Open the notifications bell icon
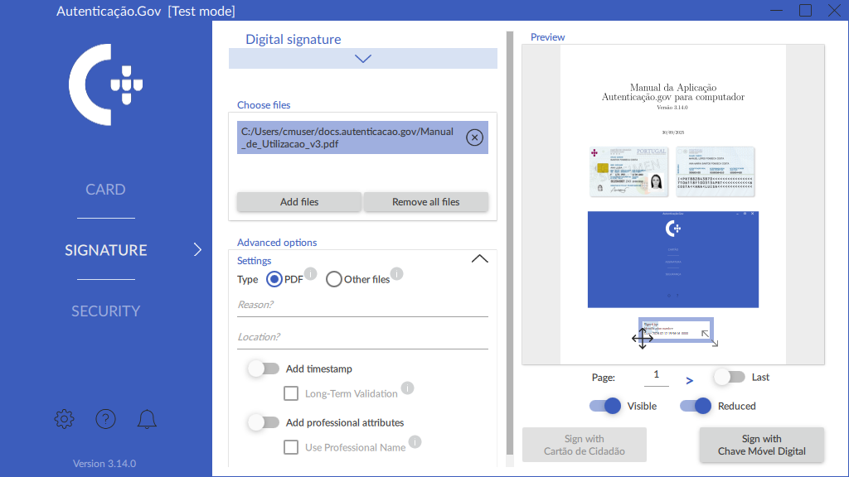This screenshot has height=477, width=849. pos(147,419)
